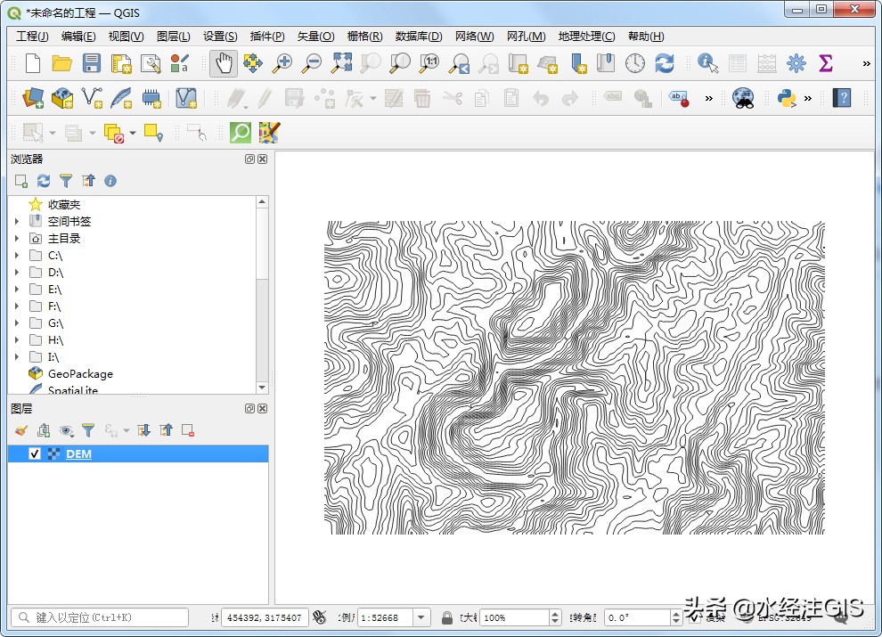Open project using the folder icon
882x637 pixels.
[x=61, y=63]
